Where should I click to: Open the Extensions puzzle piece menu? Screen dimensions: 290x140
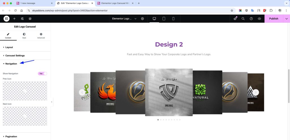(271, 10)
